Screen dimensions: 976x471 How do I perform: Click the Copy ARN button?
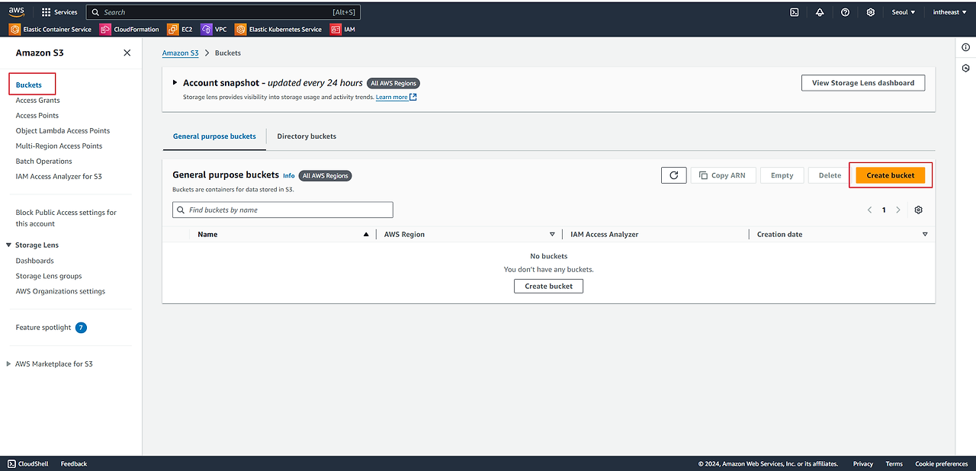click(723, 175)
